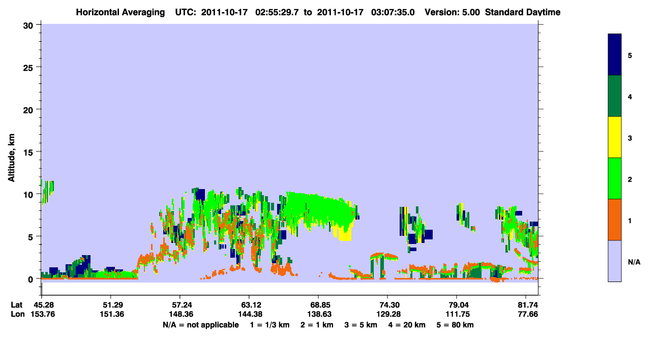Click the colorbar label N/A
661x339 pixels.
click(x=634, y=262)
